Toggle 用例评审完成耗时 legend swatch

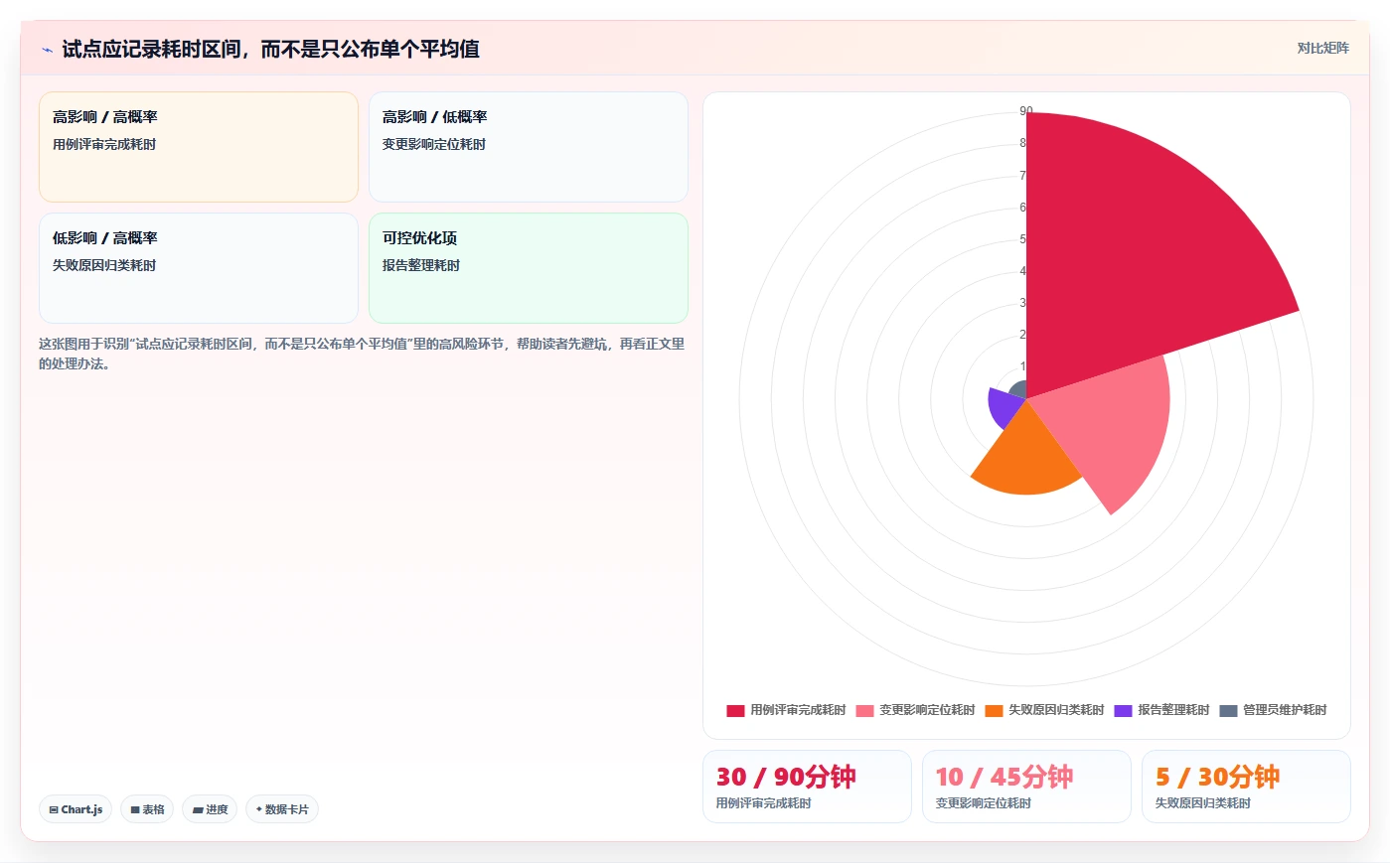[x=735, y=710]
